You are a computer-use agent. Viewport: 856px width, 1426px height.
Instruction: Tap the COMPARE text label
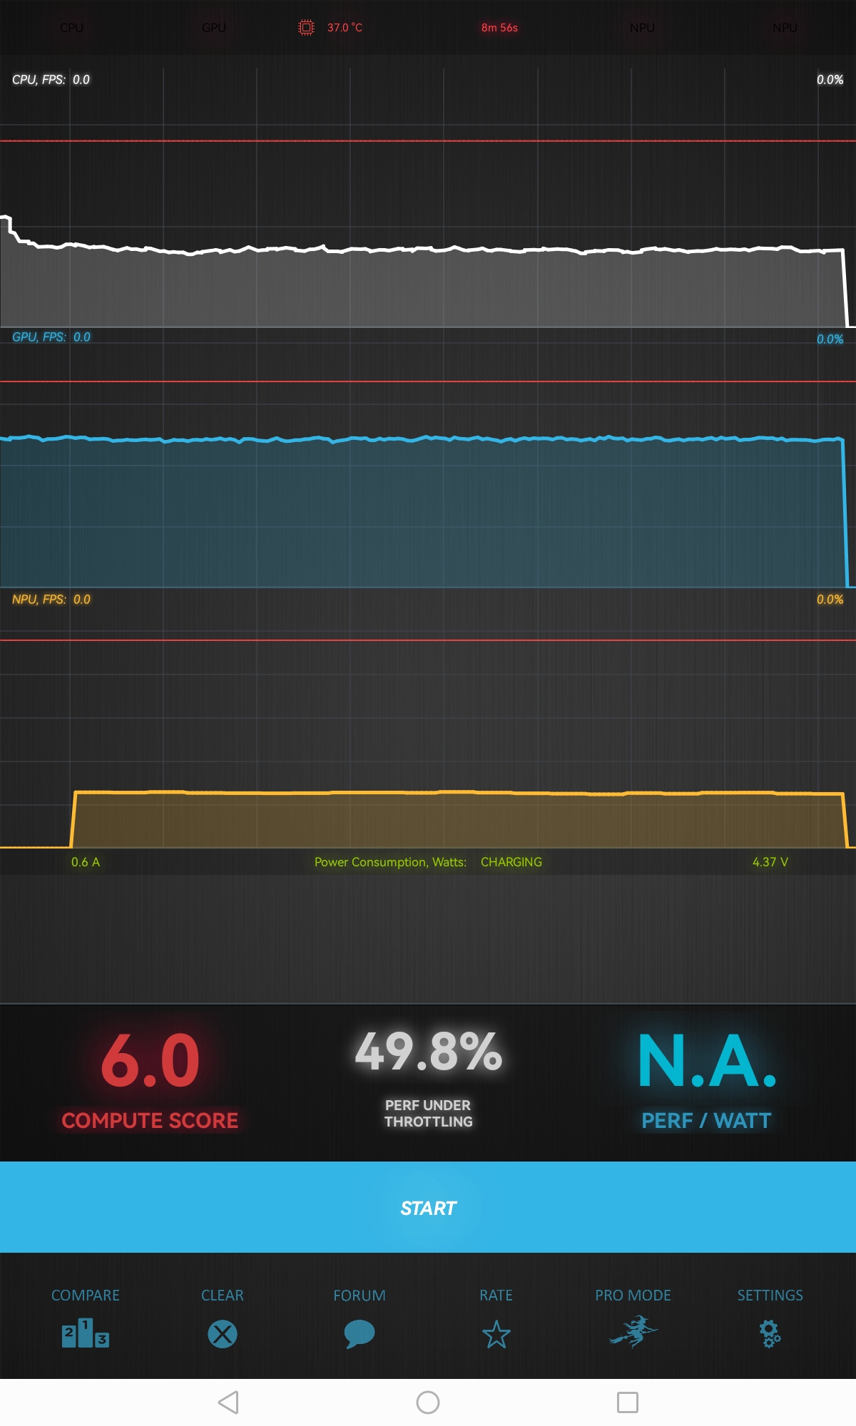tap(86, 1295)
